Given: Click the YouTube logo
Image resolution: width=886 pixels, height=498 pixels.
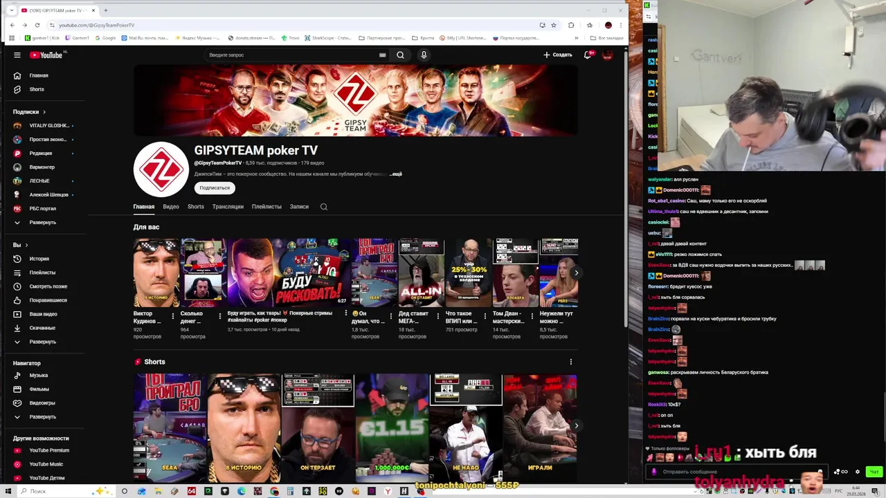Looking at the screenshot, I should coord(46,55).
